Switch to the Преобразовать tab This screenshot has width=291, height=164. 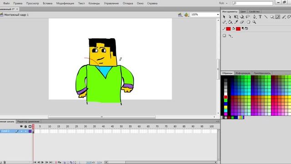(262, 73)
